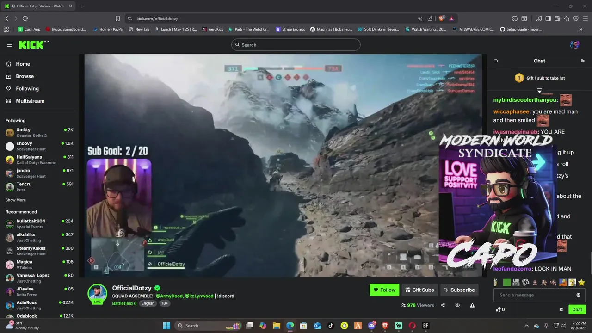Viewport: 592px width, 333px height.
Task: Open the @ItzLynwood mention link
Action: [200, 296]
